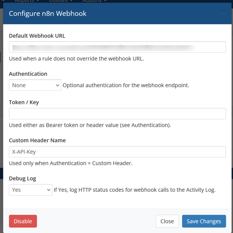233x233 pixels.
Task: Open the Reports menu in the top bar
Action: pyautogui.click(x=27, y=1)
